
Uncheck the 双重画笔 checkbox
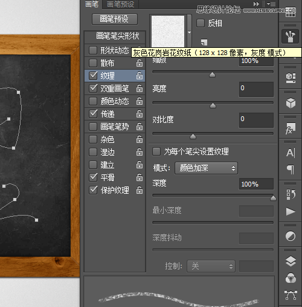[x=93, y=88]
